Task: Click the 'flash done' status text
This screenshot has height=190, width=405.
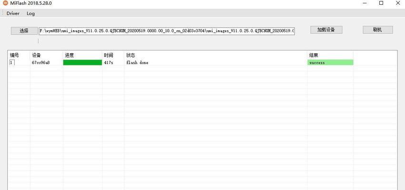Action: pos(137,63)
